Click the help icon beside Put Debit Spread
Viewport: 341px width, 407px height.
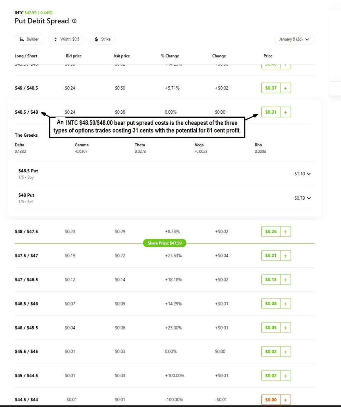point(74,21)
